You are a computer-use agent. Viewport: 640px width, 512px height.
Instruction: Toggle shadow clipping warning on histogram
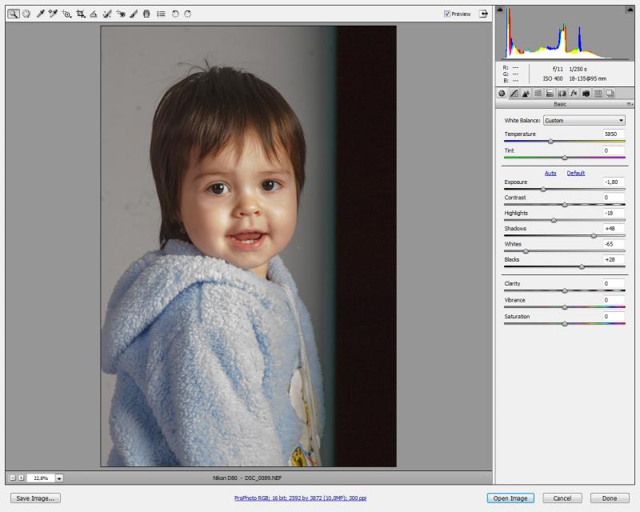[500, 9]
